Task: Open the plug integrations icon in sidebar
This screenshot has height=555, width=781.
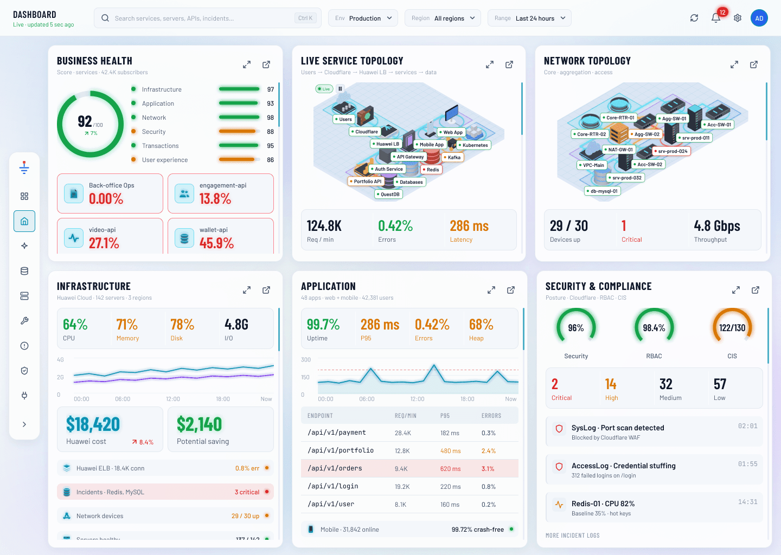Action: pos(24,396)
